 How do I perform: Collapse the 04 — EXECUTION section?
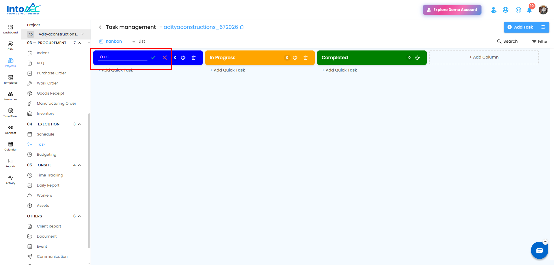click(79, 124)
